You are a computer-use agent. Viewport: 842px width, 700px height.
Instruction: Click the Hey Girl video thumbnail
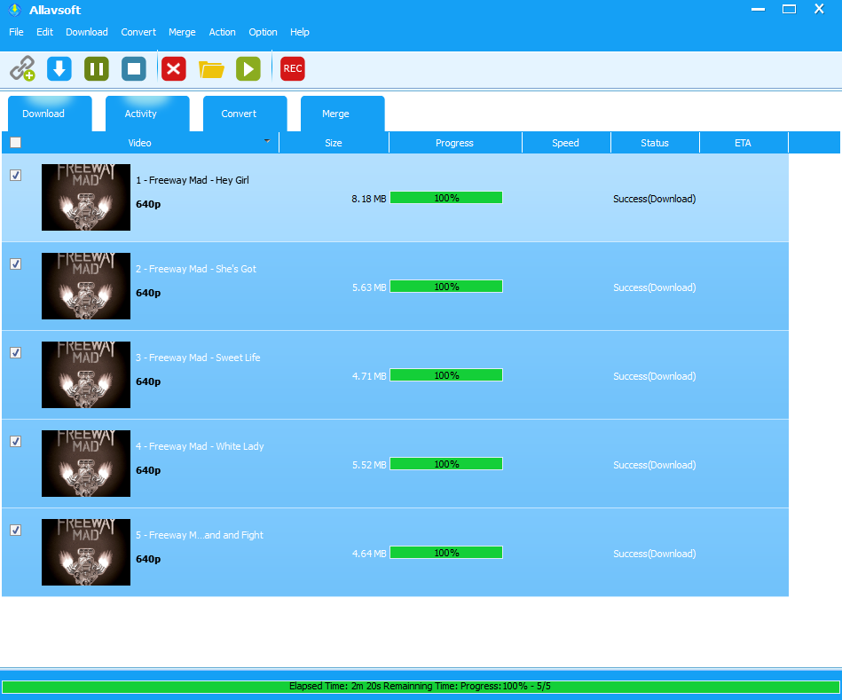86,198
